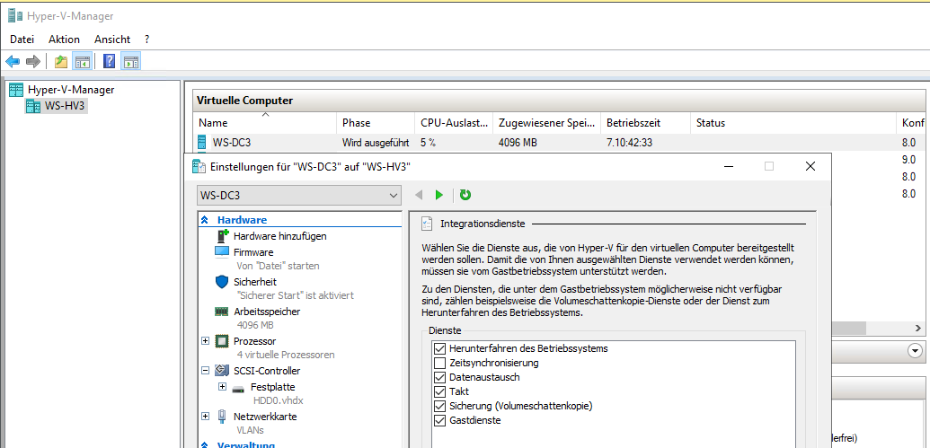This screenshot has height=448, width=930.
Task: Click the Hyper-V-Manager title bar app icon
Action: [15, 16]
